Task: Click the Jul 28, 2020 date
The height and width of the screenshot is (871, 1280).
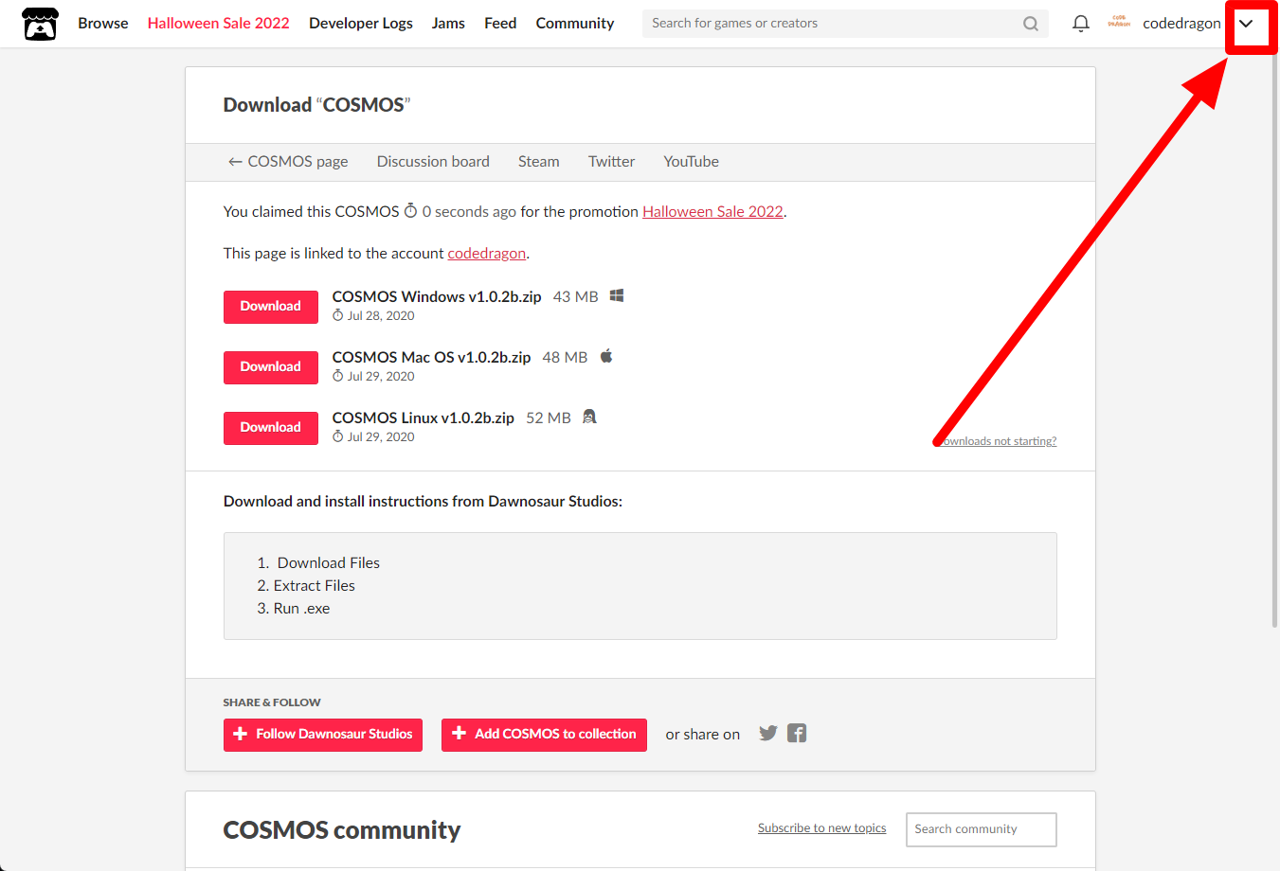Action: tap(381, 316)
